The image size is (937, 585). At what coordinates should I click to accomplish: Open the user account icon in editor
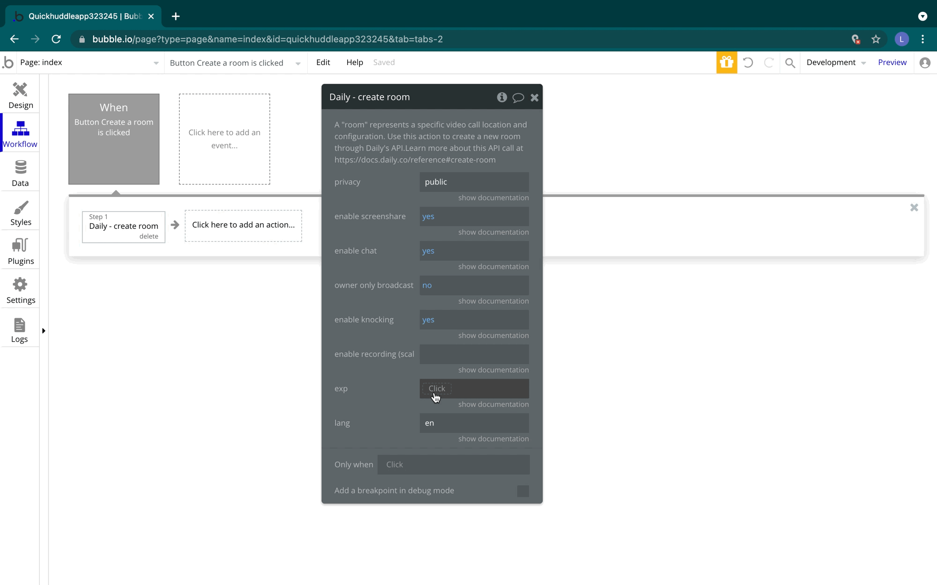924,63
